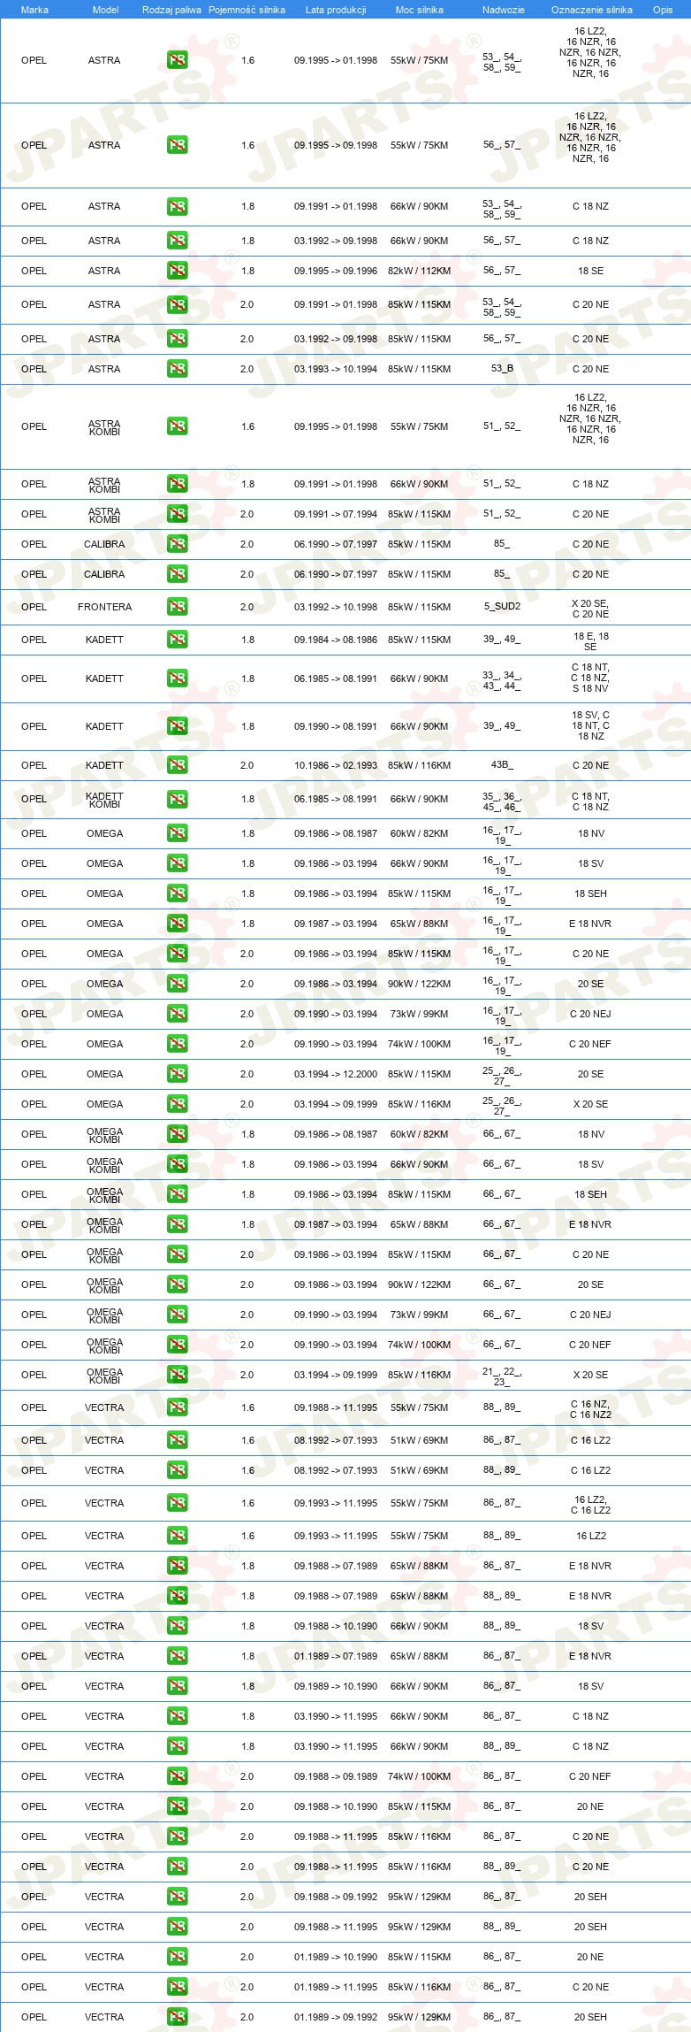Click engine code X 20 SE, C 20 NE
The width and height of the screenshot is (691, 2032).
point(590,609)
